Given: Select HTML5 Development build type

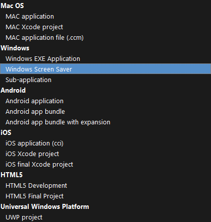Looking at the screenshot, I should [105, 186].
